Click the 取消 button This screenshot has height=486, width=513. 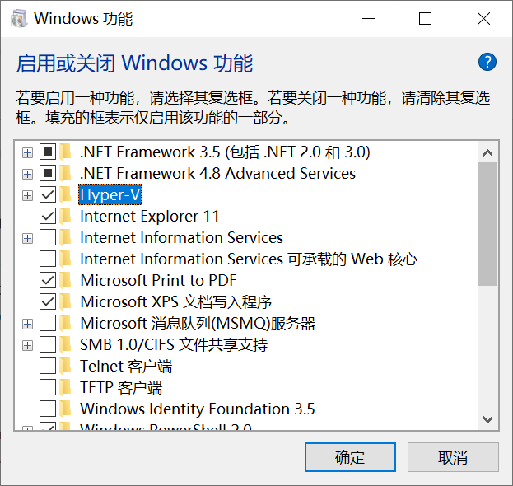click(453, 458)
